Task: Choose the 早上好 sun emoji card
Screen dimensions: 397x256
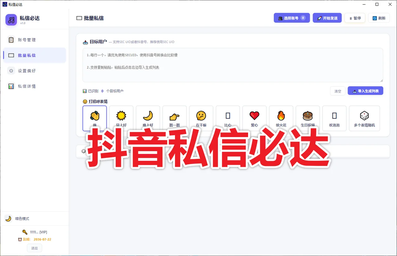Action: coord(121,118)
